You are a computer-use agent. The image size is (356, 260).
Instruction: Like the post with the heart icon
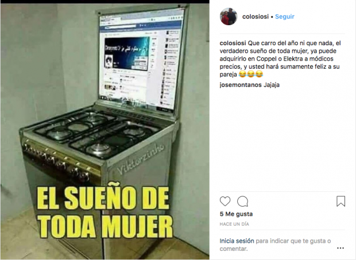click(x=225, y=201)
